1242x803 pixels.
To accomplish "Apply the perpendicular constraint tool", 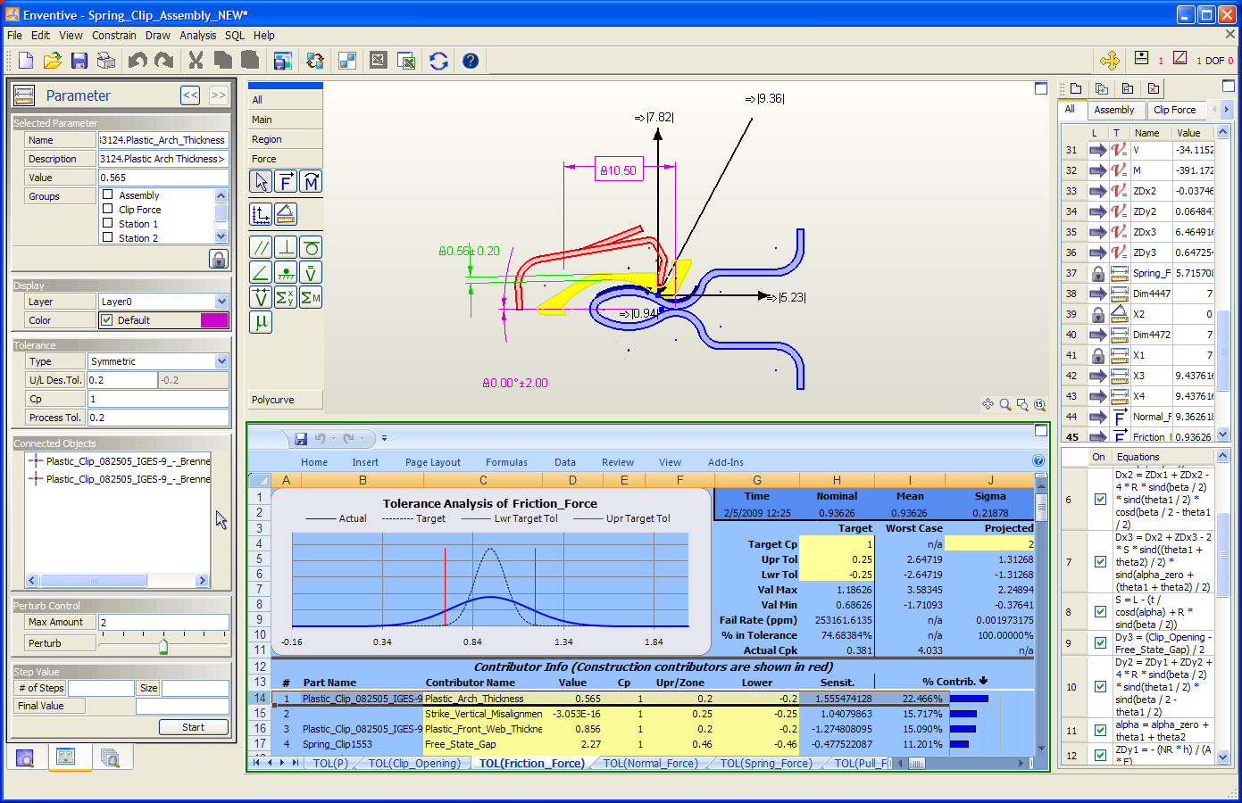I will [x=286, y=247].
